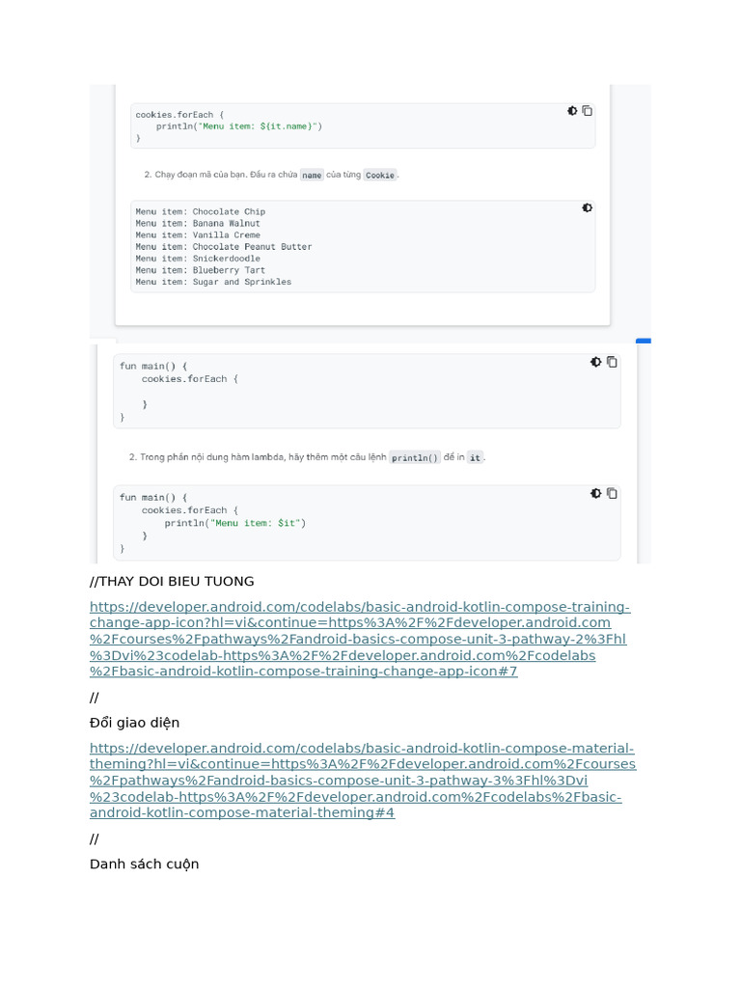Click the 'Menu item: Chocolate Chip' output line
The width and height of the screenshot is (741, 988).
[201, 211]
